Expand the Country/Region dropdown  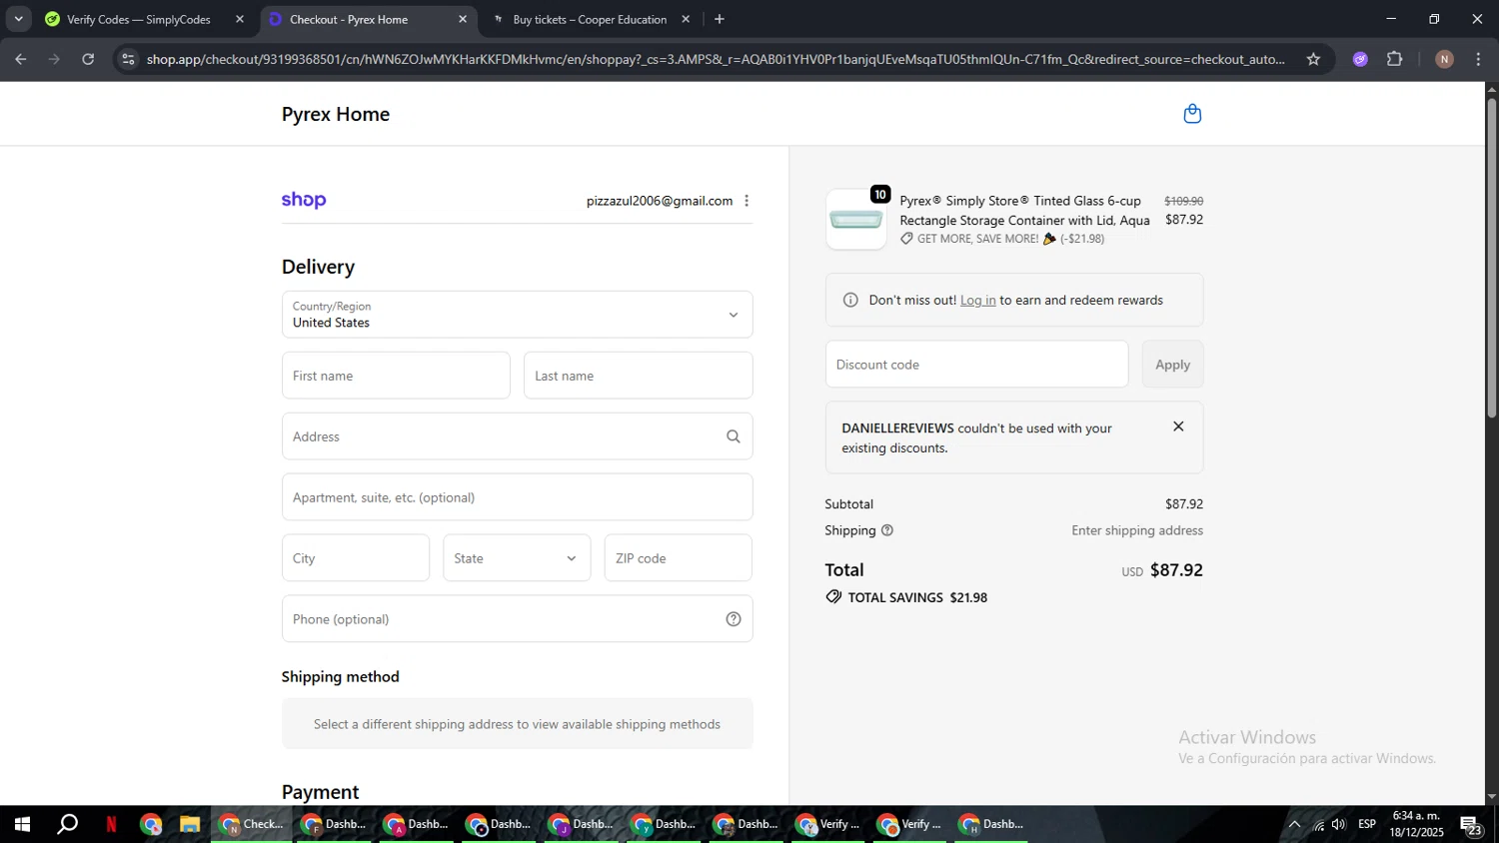click(517, 315)
